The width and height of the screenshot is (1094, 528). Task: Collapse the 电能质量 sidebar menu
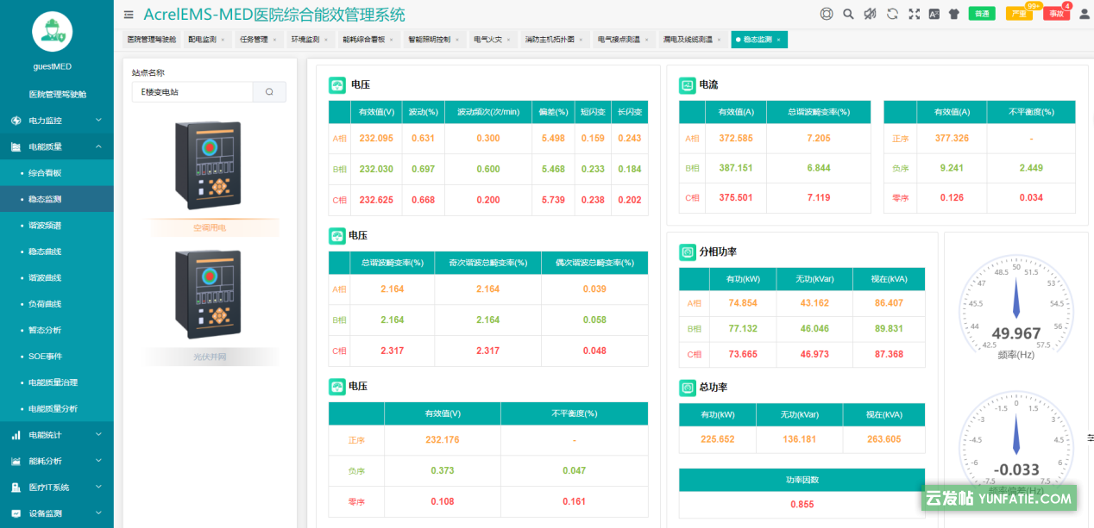click(x=57, y=146)
